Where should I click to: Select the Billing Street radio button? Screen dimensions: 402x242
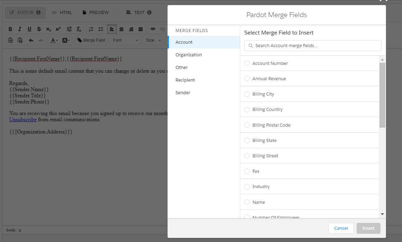pyautogui.click(x=247, y=156)
